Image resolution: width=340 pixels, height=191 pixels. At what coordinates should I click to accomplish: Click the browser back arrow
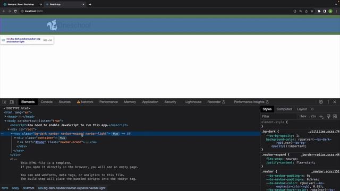(4, 11)
